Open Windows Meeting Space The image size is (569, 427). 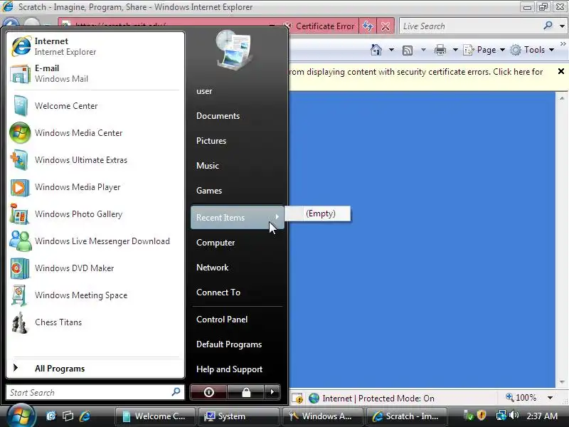[x=95, y=295]
